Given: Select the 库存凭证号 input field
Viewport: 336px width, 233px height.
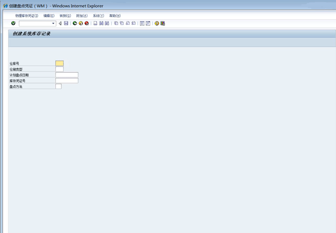Looking at the screenshot, I should point(67,81).
